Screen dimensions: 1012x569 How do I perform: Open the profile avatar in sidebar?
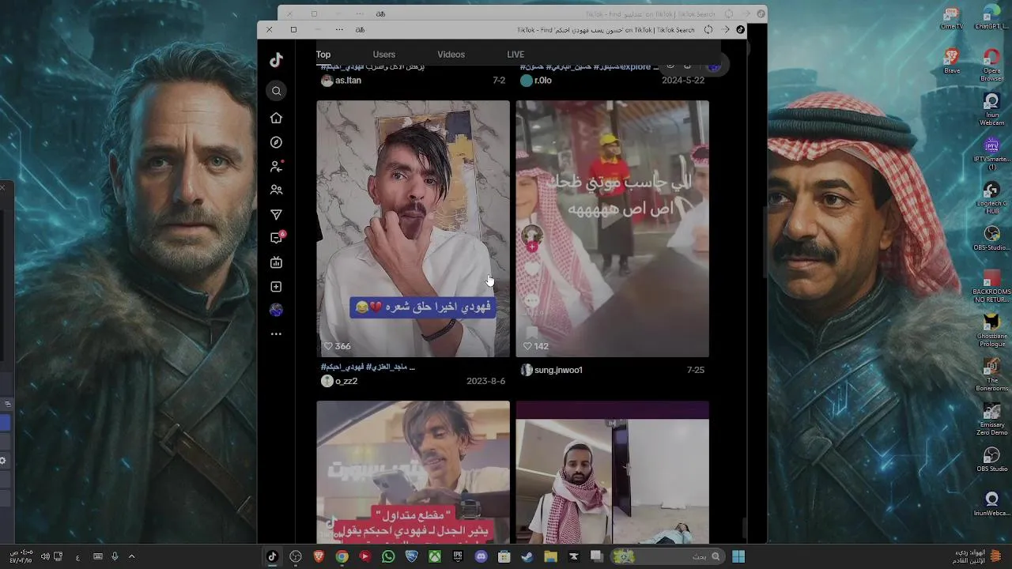[276, 311]
